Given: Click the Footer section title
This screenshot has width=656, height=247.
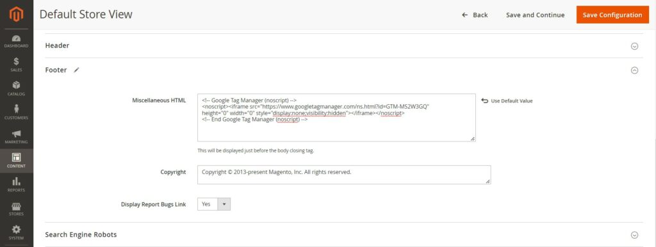Looking at the screenshot, I should tap(56, 70).
